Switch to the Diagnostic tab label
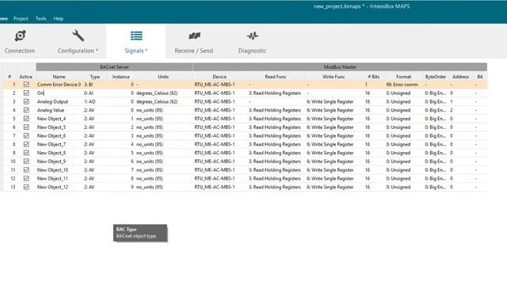This screenshot has width=507, height=285. pyautogui.click(x=252, y=51)
